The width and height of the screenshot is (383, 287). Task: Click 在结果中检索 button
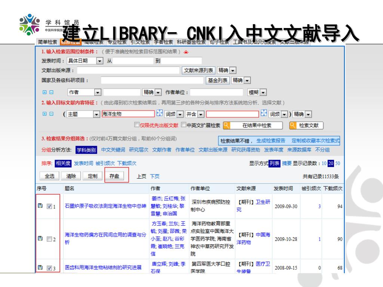point(253,126)
